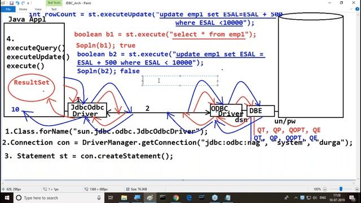This screenshot has width=361, height=203.
Task: Expand the hidden system tray icons
Action: pyautogui.click(x=296, y=198)
